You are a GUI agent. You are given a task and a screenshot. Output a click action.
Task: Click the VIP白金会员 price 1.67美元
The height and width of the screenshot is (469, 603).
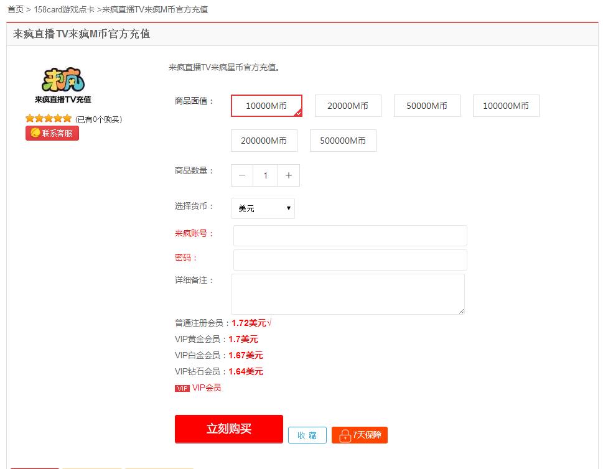click(x=246, y=355)
